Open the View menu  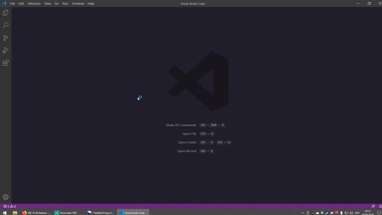48,4
